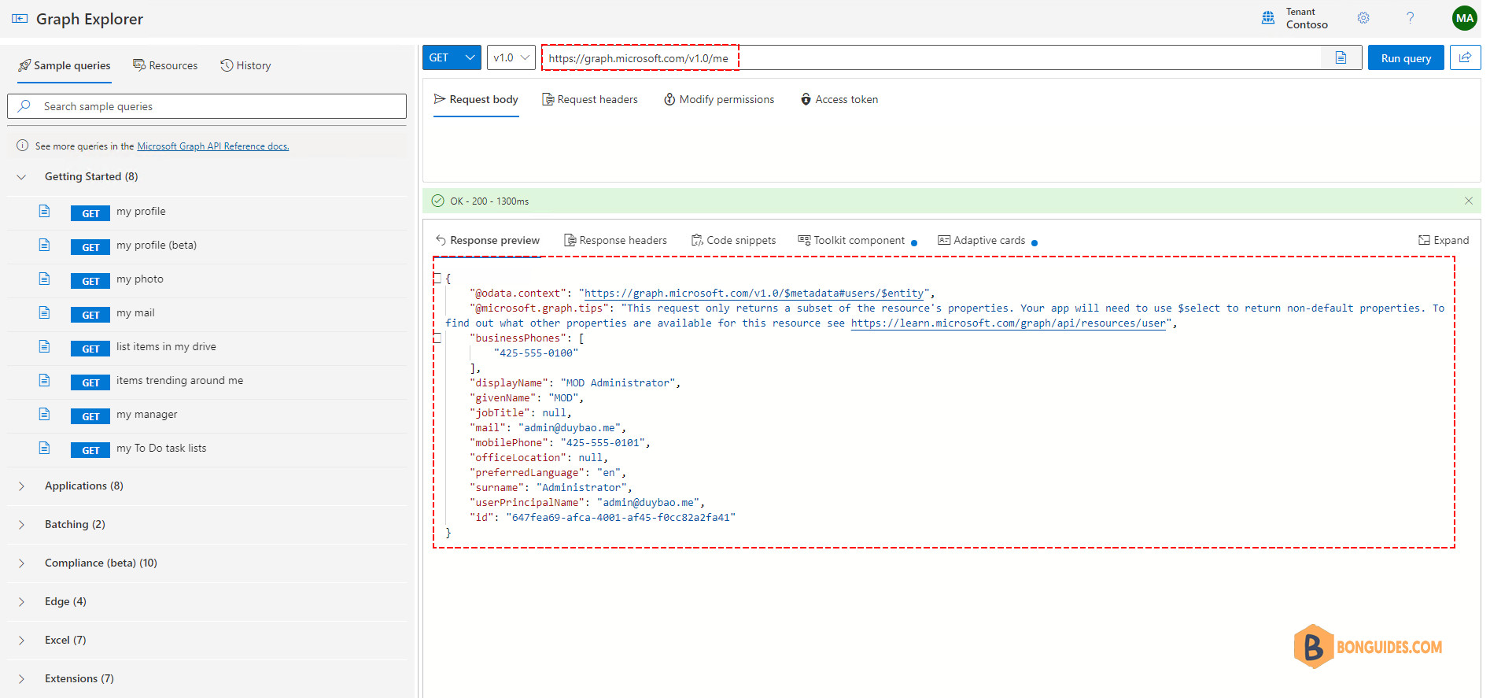Expand the Compliance (beta) (10) group
This screenshot has height=698, width=1490.
click(21, 563)
